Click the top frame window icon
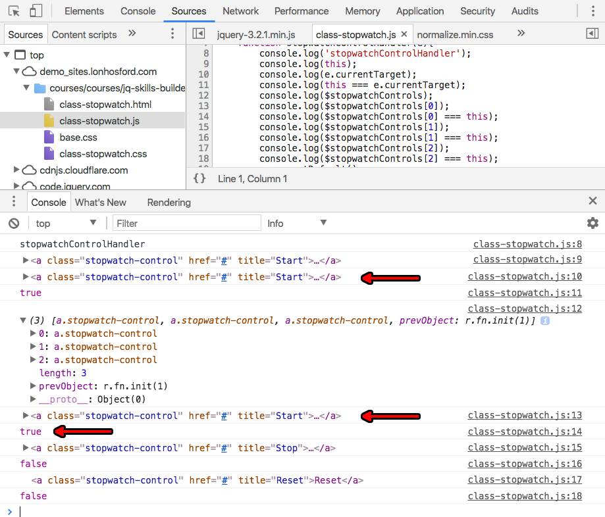This screenshot has width=605, height=517. (20, 55)
